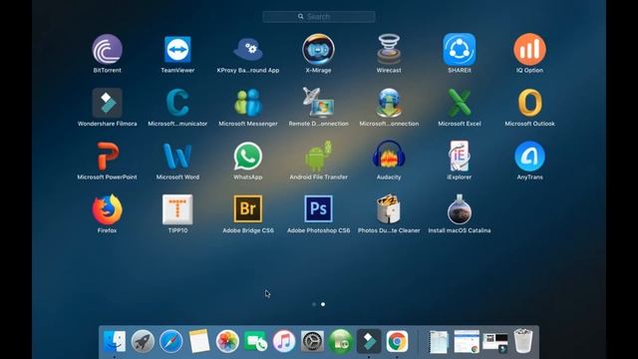Restore minimized Filmora window thumbnail in Dock
Screen dimensions: 638x359
pyautogui.click(x=495, y=343)
